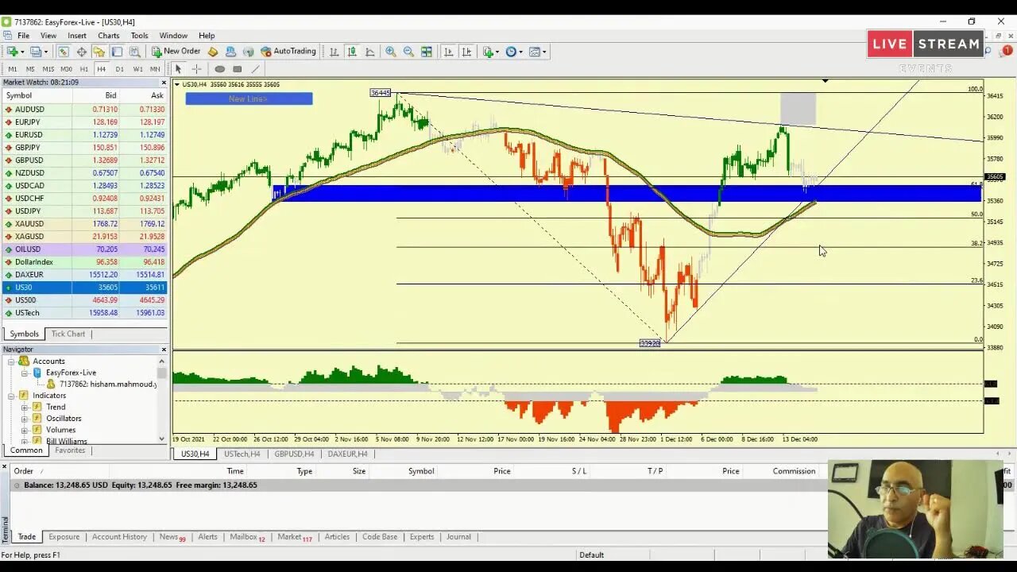Open the New Chart toolbar icon
The height and width of the screenshot is (572, 1017).
pos(12,52)
